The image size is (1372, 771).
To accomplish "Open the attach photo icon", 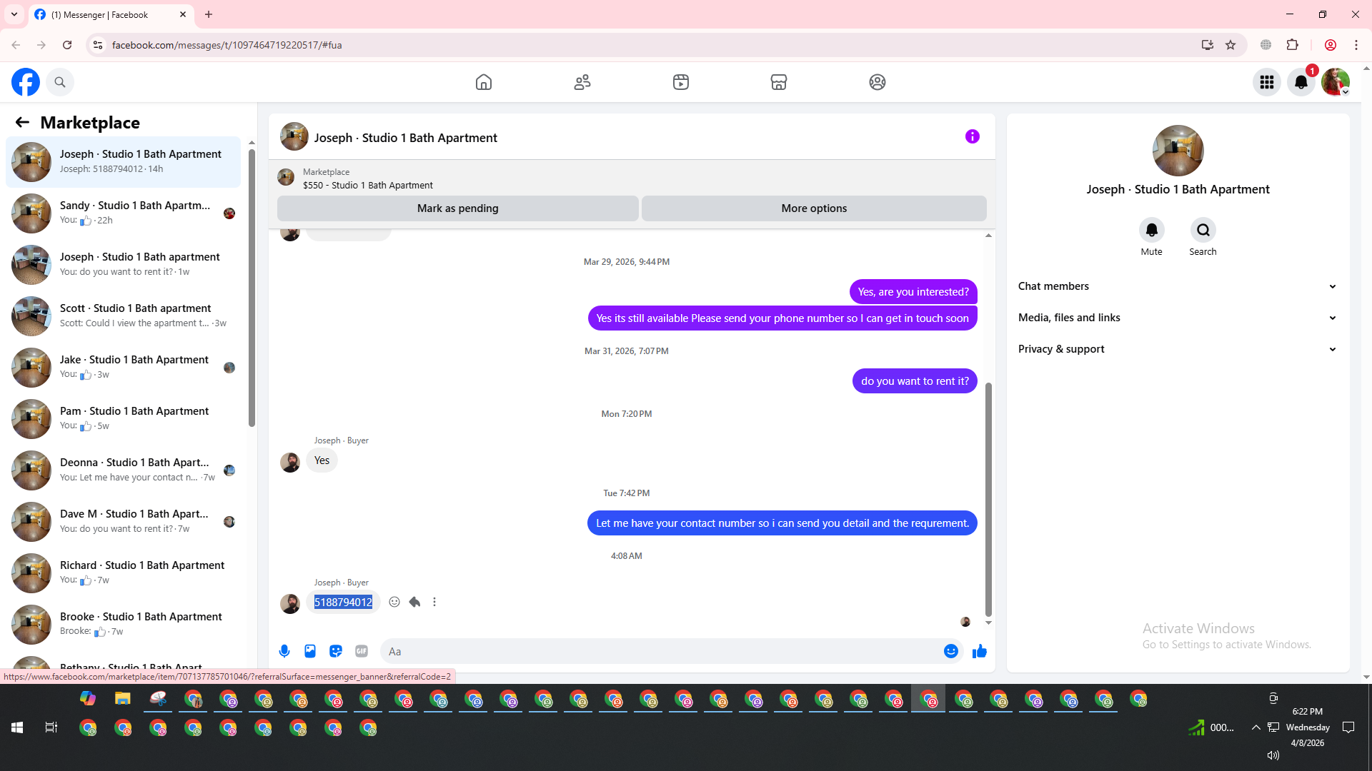I will point(310,651).
